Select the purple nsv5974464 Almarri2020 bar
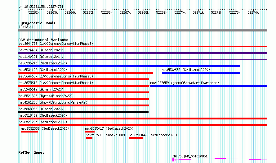Image resolution: width=276 pixels, height=163 pixels. 143,53
